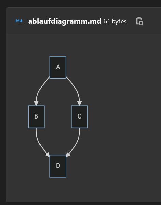
Task: Click the blank diagram area right of node C
Action: (x=123, y=116)
